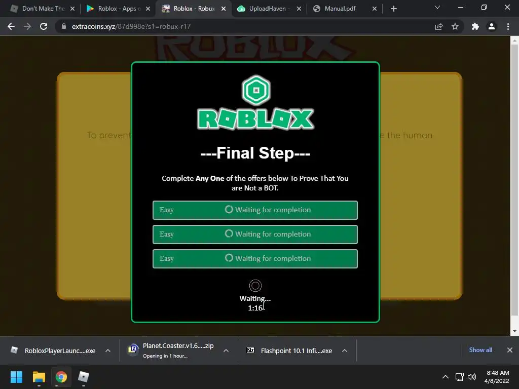
Task: Expand options for Planet.Coaster zip download
Action: (x=226, y=351)
